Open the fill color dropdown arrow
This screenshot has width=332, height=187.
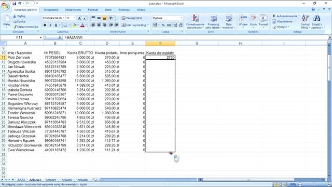(x=78, y=25)
